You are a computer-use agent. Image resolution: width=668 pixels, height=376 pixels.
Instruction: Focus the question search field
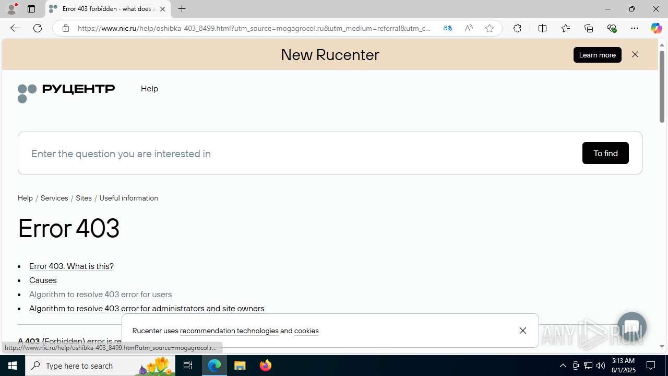[x=303, y=154]
